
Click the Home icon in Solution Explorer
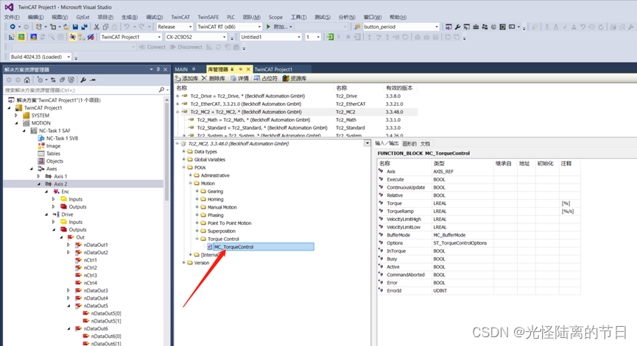[27, 80]
